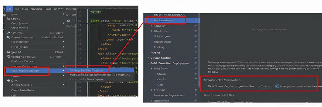Click project-level icon on GUI Designer row

click(x=196, y=37)
